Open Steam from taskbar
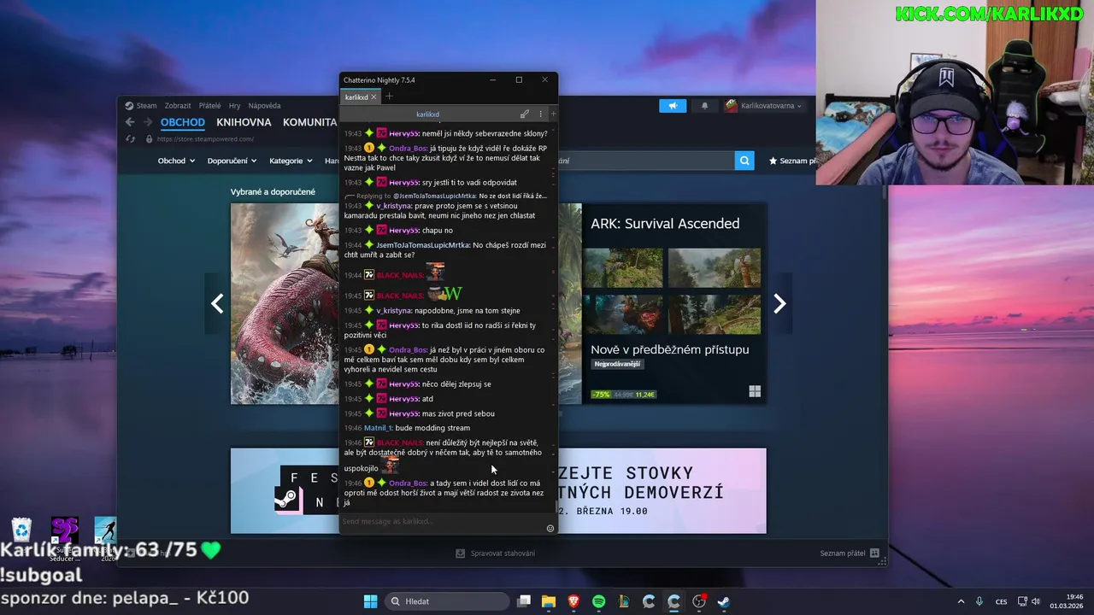This screenshot has width=1094, height=615. (x=724, y=601)
